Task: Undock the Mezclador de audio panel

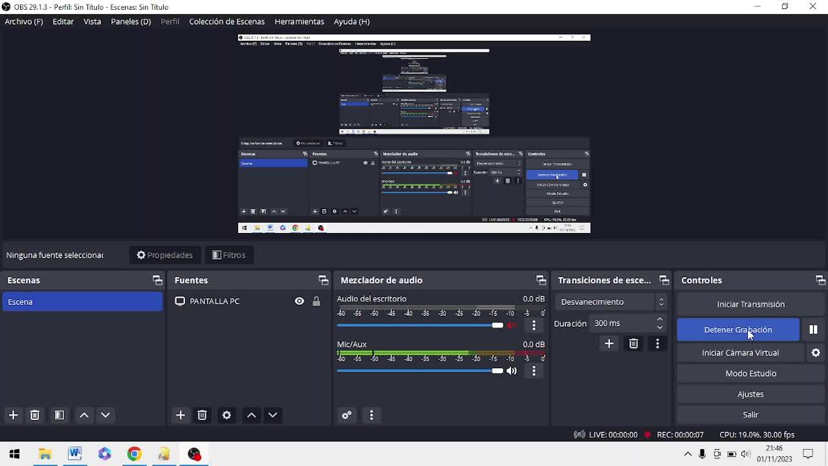Action: (541, 280)
